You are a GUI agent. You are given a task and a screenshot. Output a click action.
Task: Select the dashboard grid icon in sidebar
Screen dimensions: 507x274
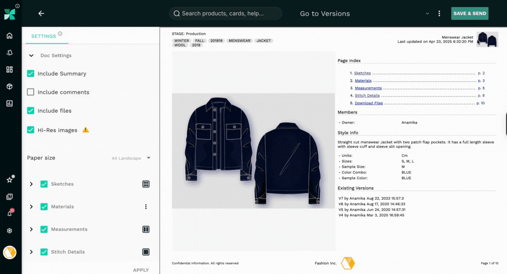point(10,69)
